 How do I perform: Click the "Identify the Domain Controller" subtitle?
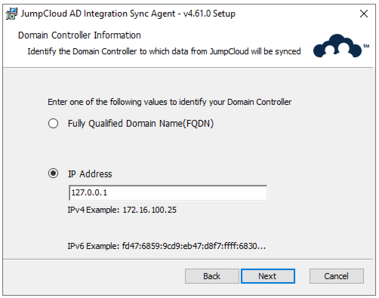164,51
